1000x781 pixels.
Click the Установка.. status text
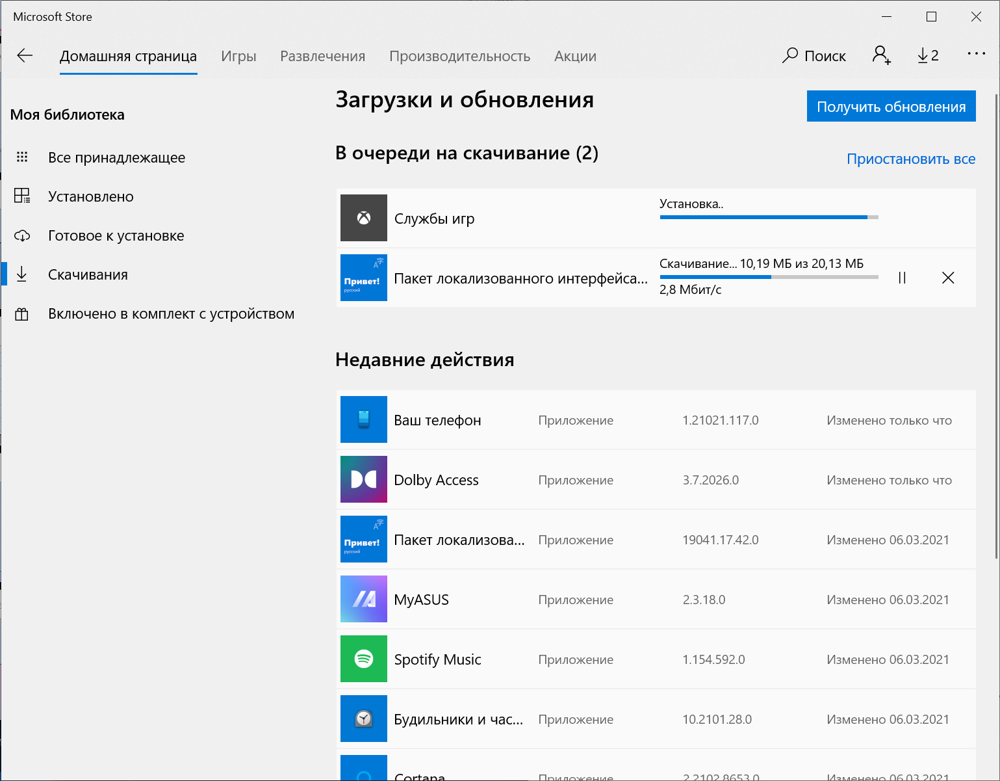click(x=691, y=204)
